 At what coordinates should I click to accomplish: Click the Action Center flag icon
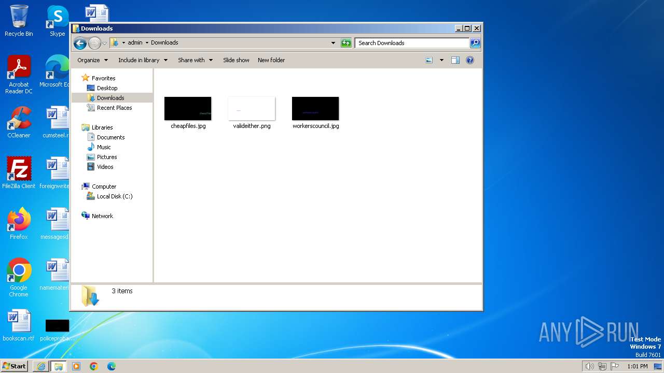(615, 366)
